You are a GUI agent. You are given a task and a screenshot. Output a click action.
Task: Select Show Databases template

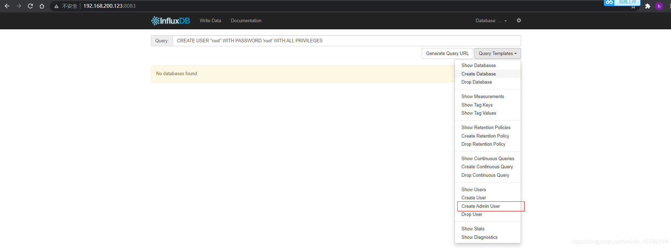click(x=487, y=66)
